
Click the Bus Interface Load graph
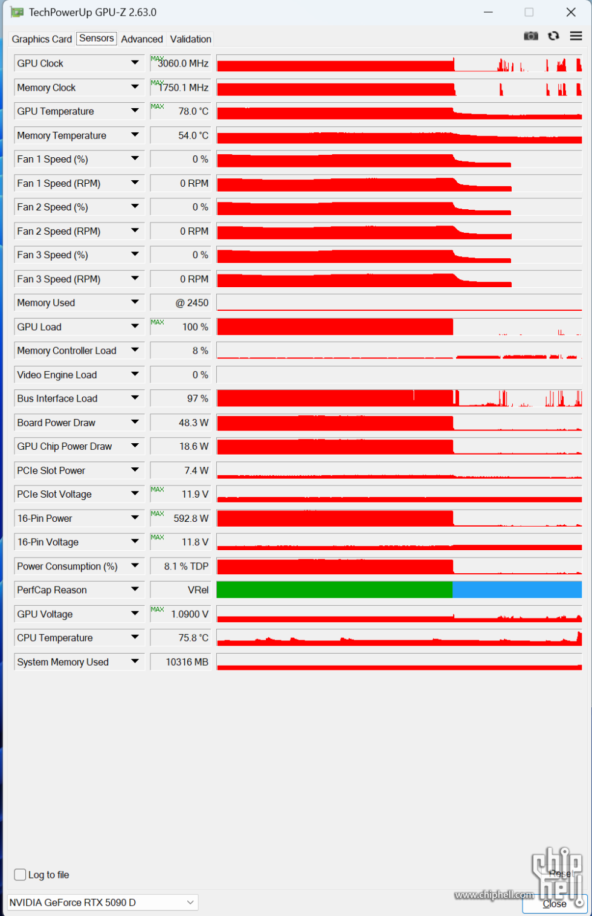click(399, 398)
